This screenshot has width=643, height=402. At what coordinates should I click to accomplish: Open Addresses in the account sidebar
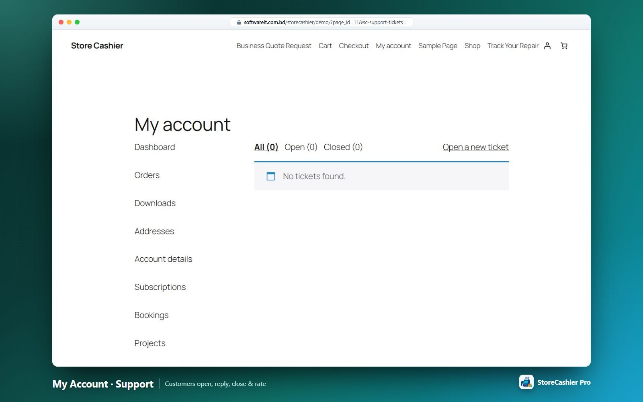click(x=154, y=232)
